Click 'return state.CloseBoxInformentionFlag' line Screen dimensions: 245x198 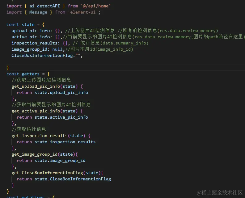64,179
